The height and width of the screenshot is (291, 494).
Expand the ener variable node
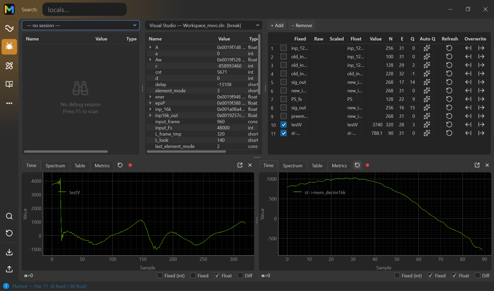150,97
